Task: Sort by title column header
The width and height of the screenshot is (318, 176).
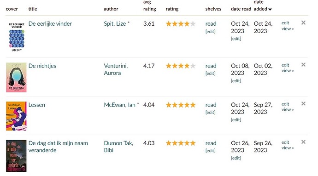Action: pos(33,9)
